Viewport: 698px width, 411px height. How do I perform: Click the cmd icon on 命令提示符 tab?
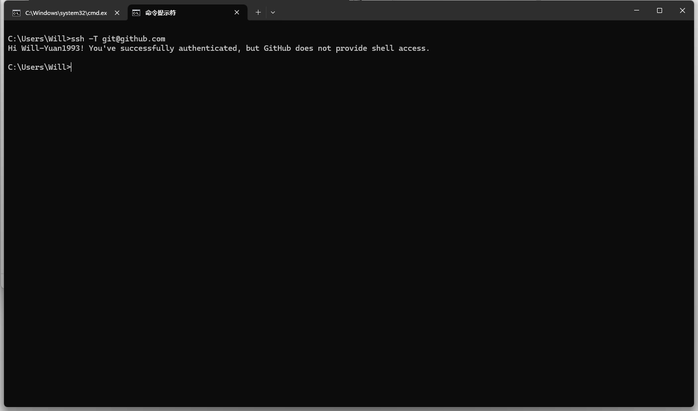tap(136, 13)
